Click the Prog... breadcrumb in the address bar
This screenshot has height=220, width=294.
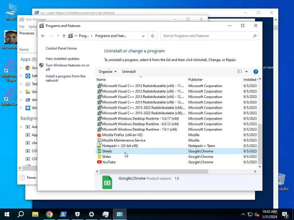(84, 36)
